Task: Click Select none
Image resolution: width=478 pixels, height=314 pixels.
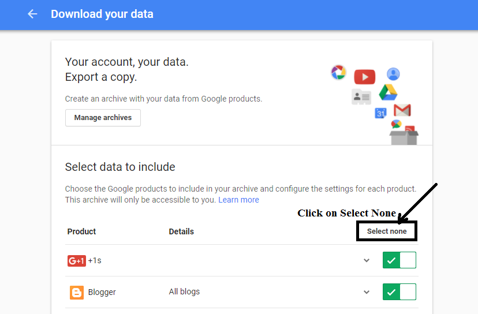Action: [387, 231]
